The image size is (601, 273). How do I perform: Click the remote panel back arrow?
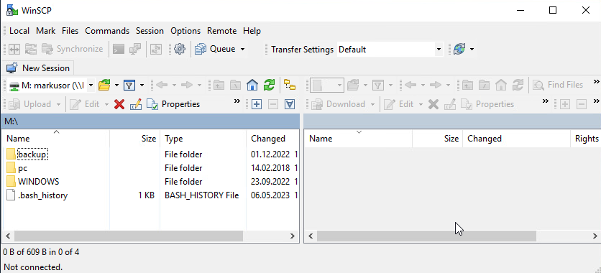pos(410,85)
